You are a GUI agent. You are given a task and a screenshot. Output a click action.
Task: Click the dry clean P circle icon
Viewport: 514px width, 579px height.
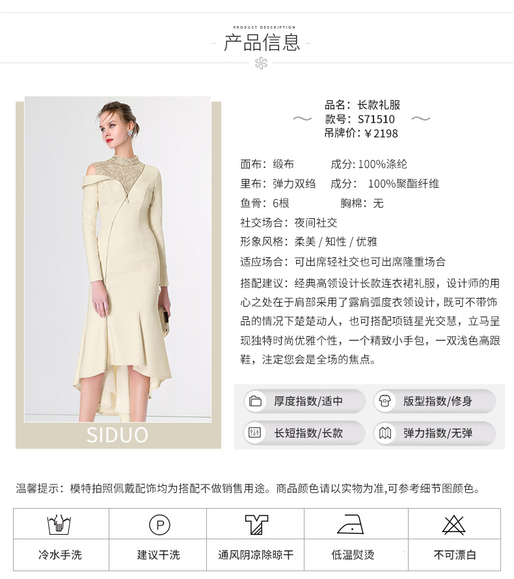pyautogui.click(x=159, y=525)
